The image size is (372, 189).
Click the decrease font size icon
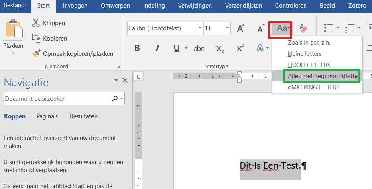pos(261,28)
